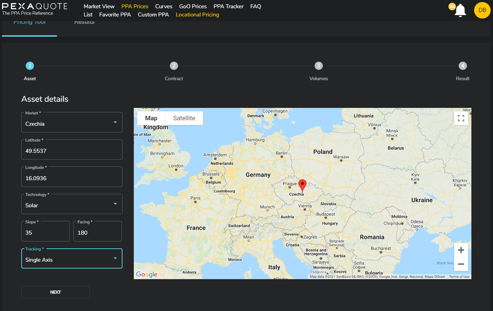This screenshot has width=493, height=311.
Task: Click the red location pin on map
Action: pos(302,185)
